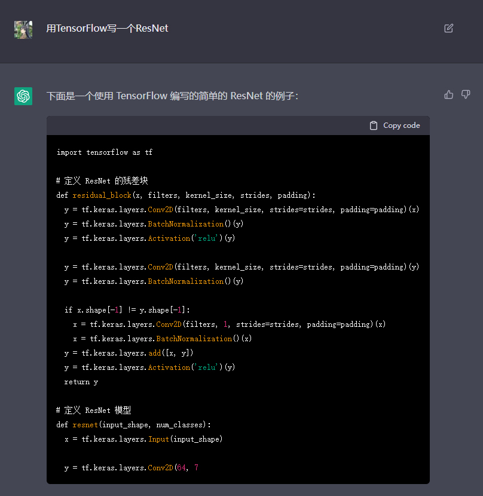Click the green ChatGPT logo avatar
Image resolution: width=483 pixels, height=496 pixels.
(23, 96)
